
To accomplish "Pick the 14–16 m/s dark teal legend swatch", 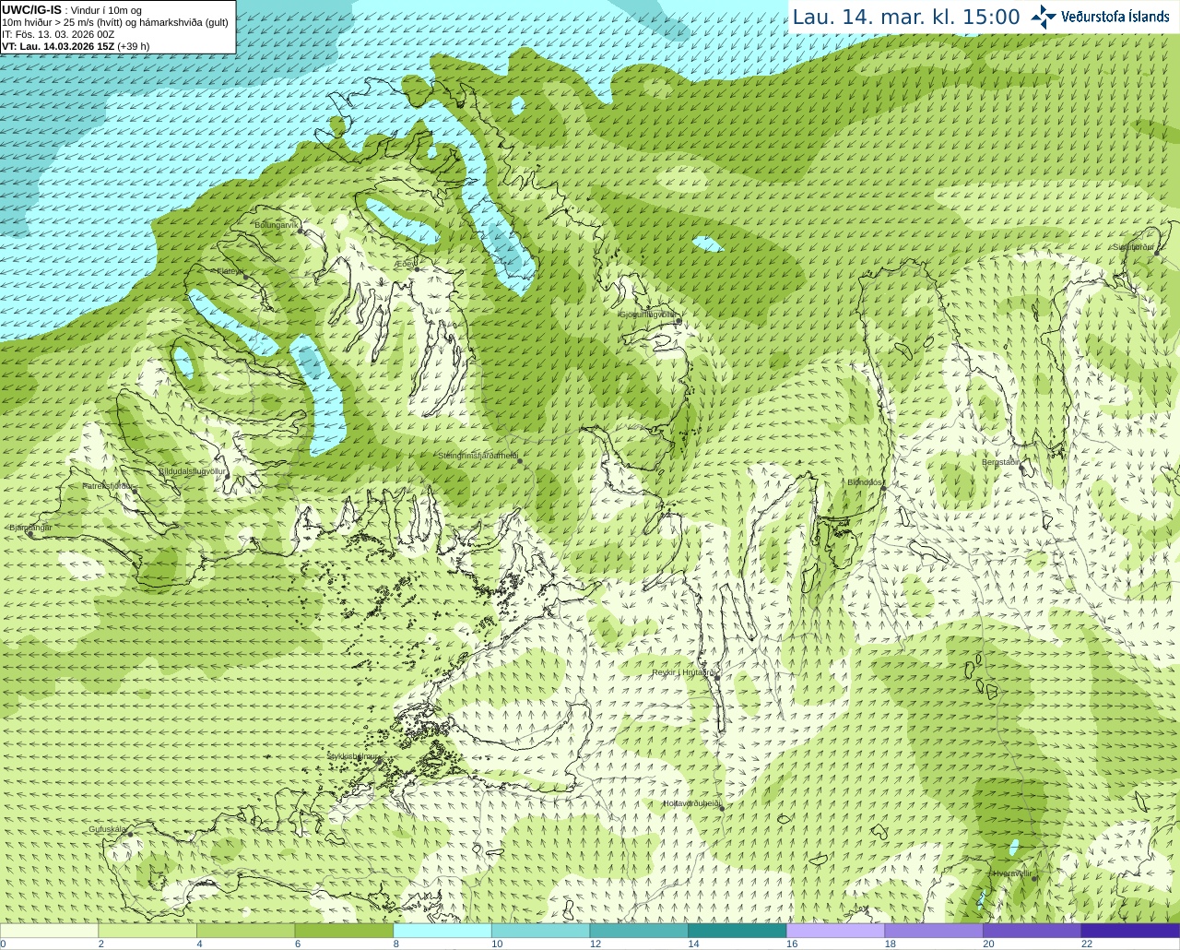I will point(737,931).
